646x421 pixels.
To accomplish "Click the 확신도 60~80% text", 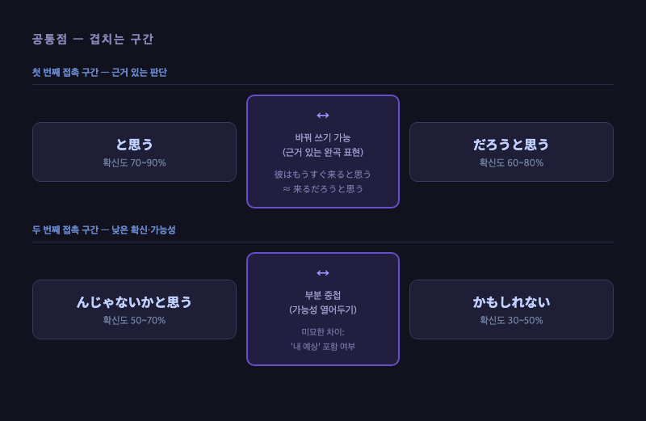I will 511,163.
